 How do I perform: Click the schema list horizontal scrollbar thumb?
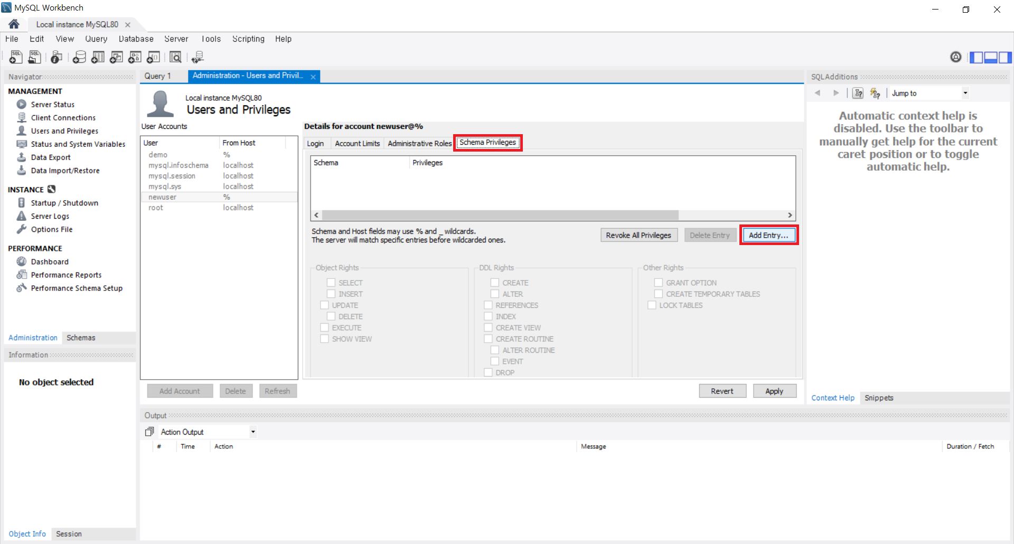click(500, 215)
